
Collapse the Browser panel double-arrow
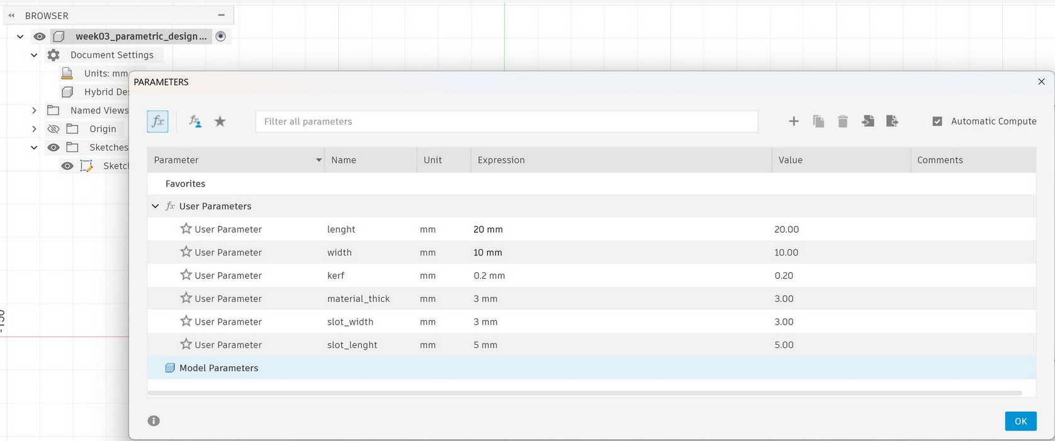(11, 15)
